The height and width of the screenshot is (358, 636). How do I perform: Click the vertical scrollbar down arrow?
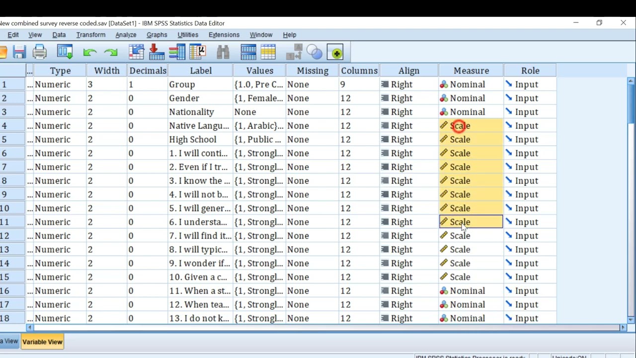pos(631,319)
